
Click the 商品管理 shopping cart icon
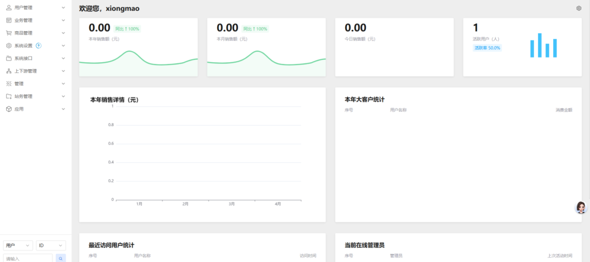click(x=9, y=33)
